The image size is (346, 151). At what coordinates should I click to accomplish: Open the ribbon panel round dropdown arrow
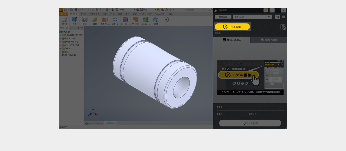pyautogui.click(x=166, y=19)
